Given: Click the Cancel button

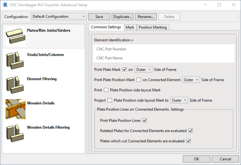Looking at the screenshot, I should click(x=225, y=159).
